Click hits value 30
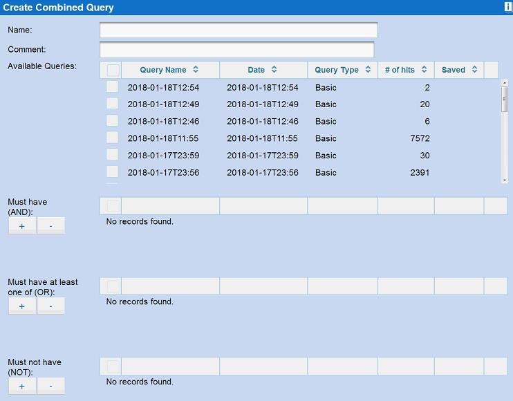 [x=425, y=156]
